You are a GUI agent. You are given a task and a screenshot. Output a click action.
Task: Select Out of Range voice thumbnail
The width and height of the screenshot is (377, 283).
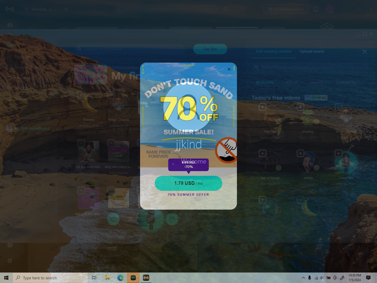[270, 162]
